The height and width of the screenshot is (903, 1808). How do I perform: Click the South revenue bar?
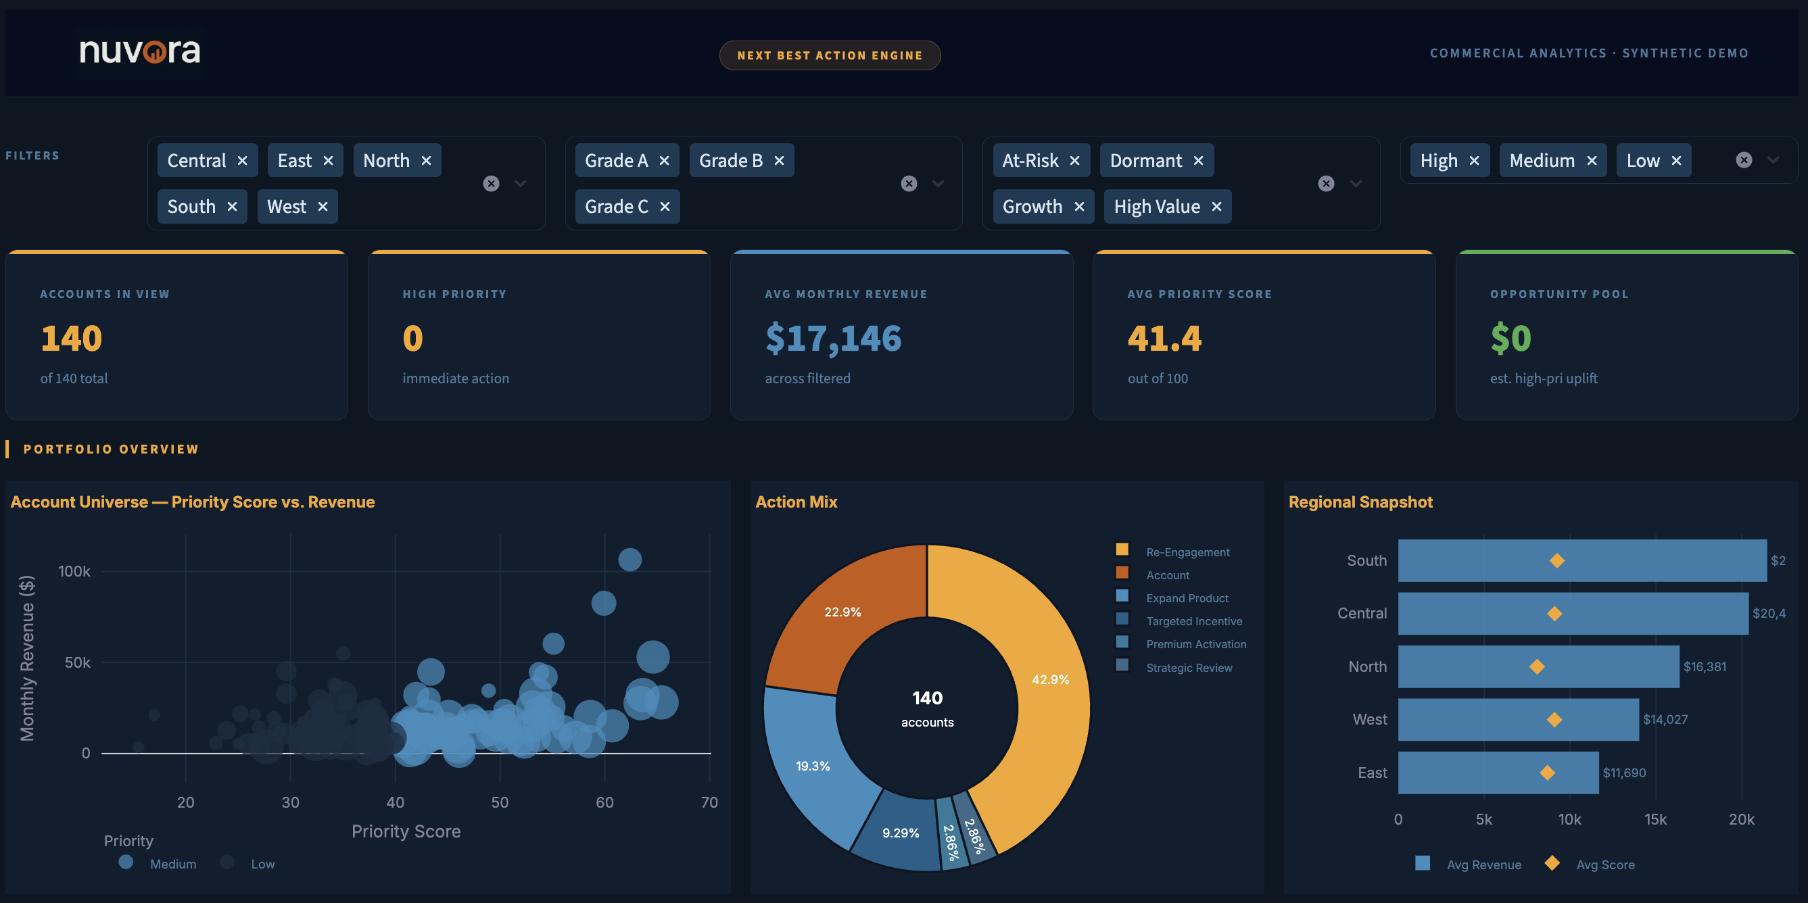[x=1582, y=560]
